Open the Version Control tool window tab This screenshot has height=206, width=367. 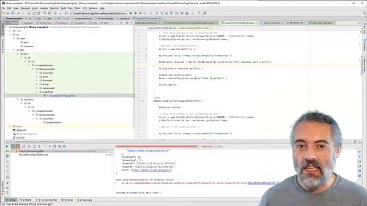[x=46, y=200]
